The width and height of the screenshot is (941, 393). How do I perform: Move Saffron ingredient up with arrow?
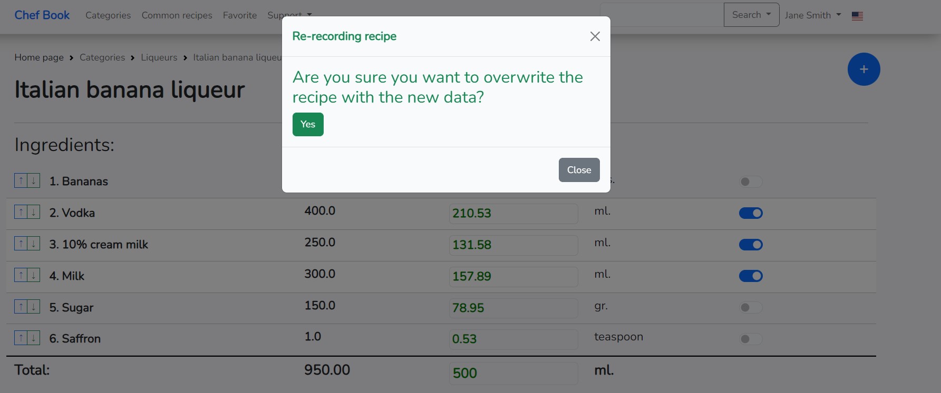pos(21,338)
